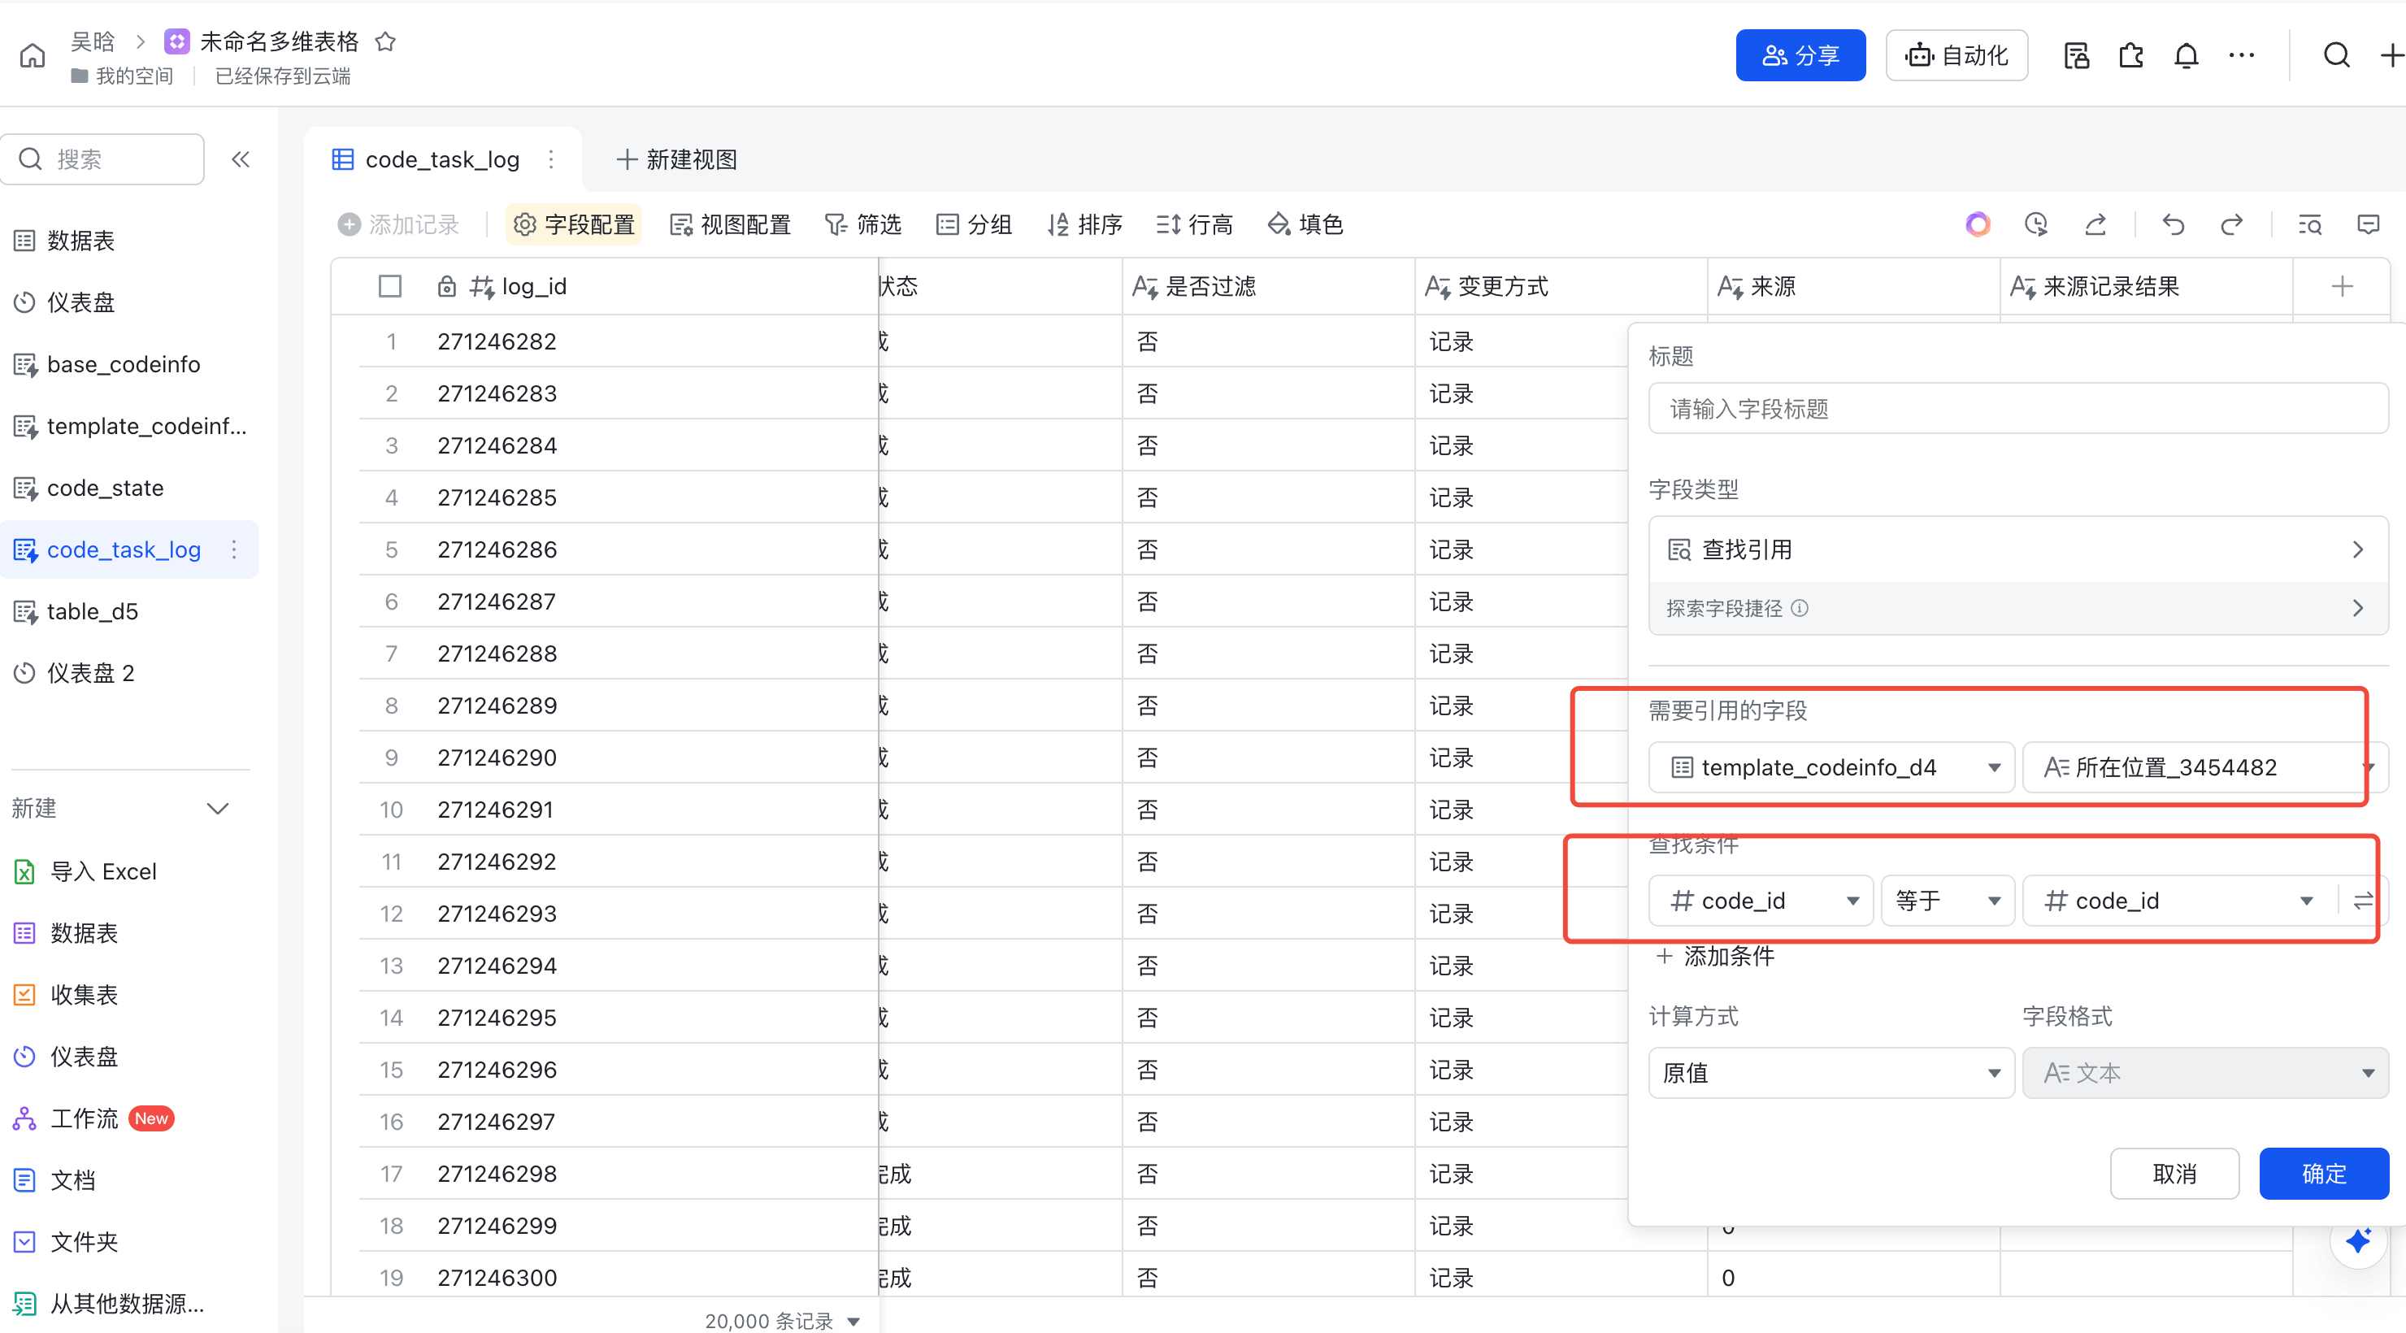Click the 吴晗 breadcrumb link
The width and height of the screenshot is (2406, 1333).
point(92,41)
